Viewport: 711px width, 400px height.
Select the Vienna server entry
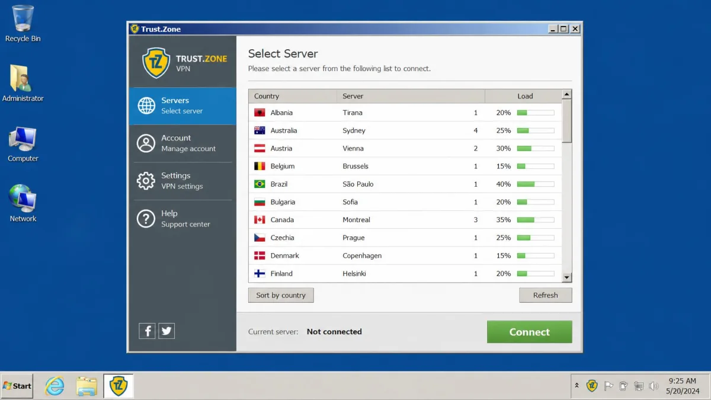click(405, 148)
